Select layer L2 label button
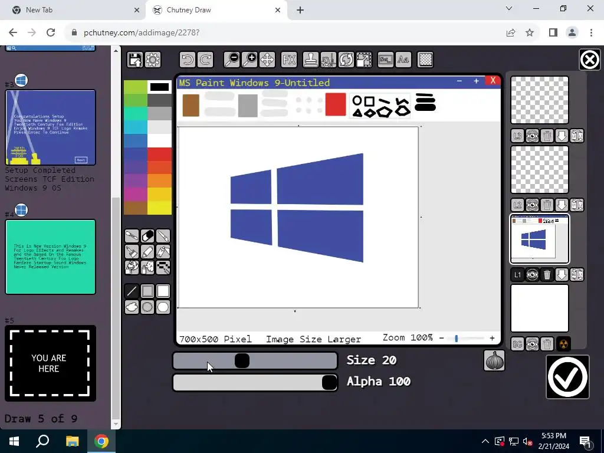The width and height of the screenshot is (604, 453). 517,205
